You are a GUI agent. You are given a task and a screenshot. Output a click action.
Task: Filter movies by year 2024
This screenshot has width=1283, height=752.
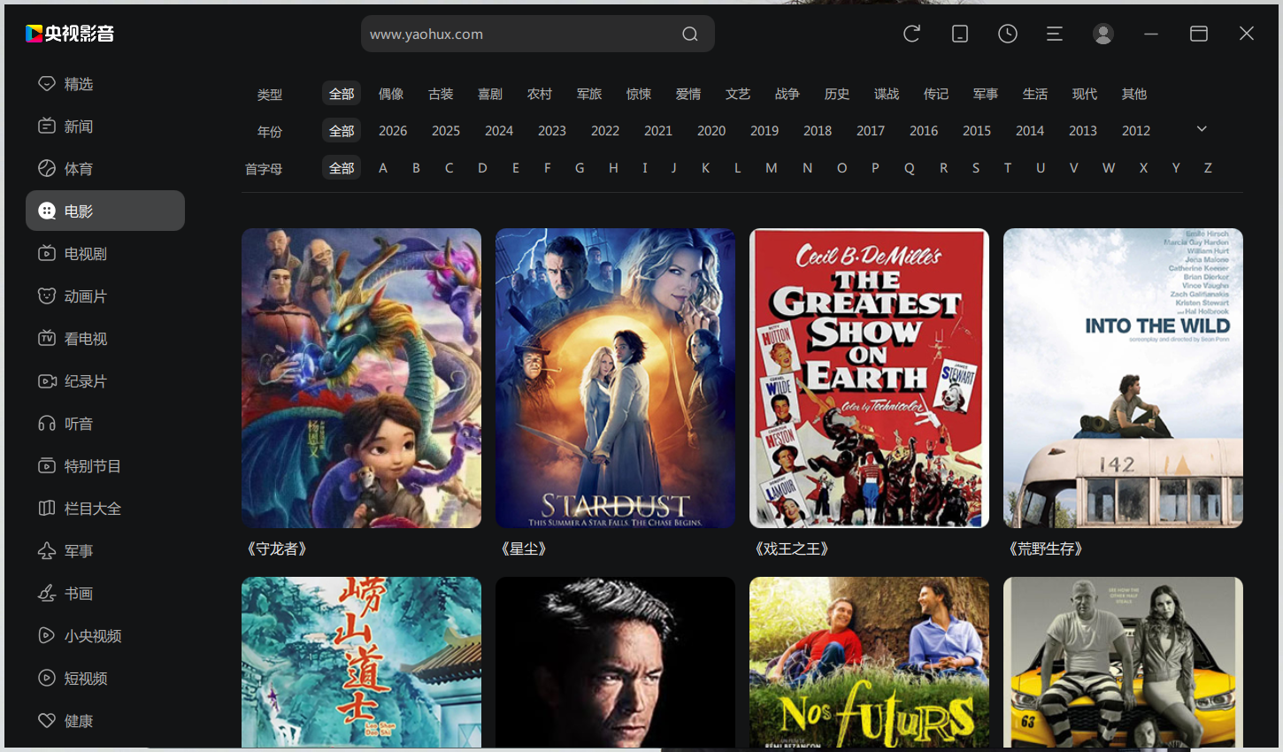(499, 130)
